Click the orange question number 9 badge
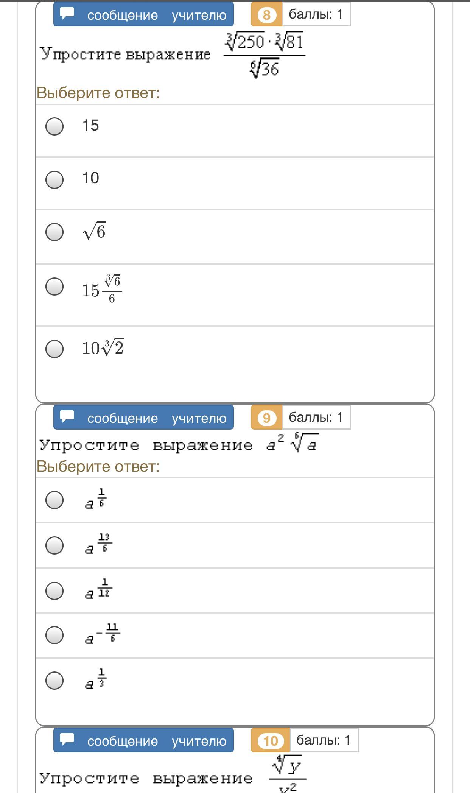470x793 pixels. coord(266,418)
